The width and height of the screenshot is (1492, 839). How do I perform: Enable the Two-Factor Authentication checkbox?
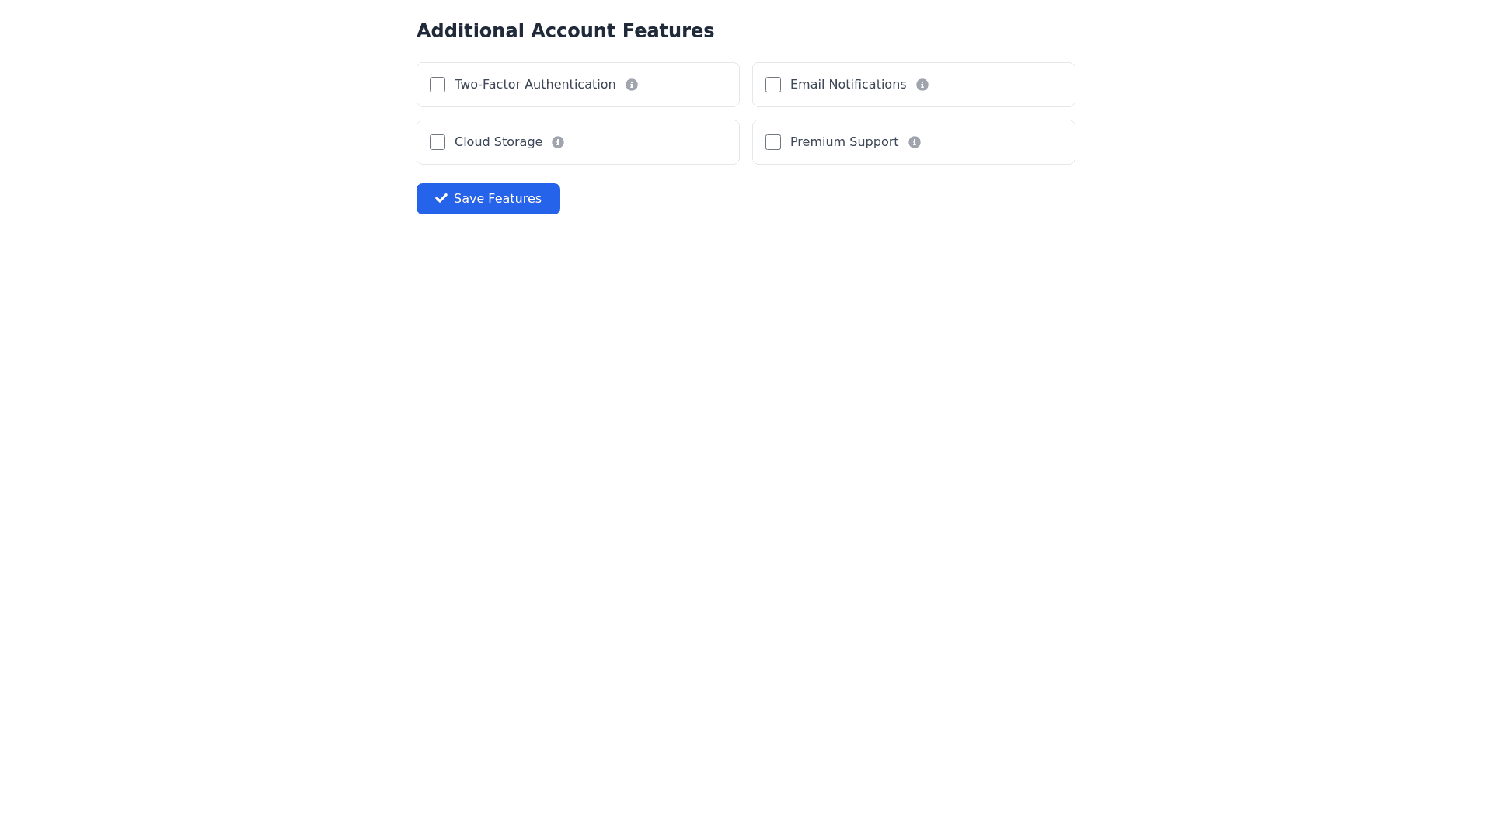click(437, 85)
